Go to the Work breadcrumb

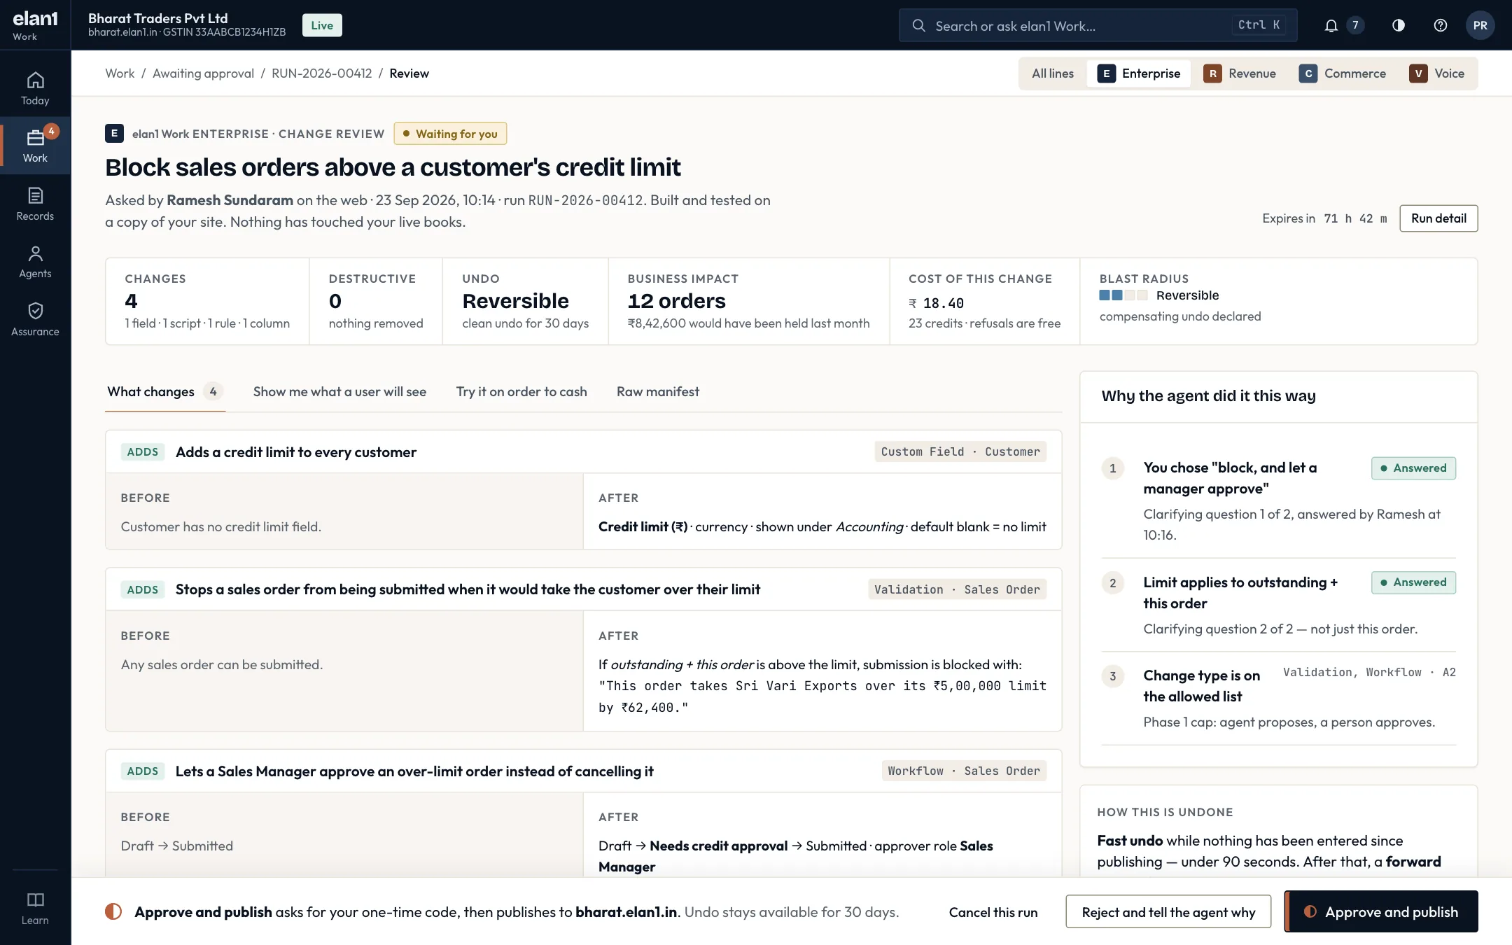click(x=120, y=73)
